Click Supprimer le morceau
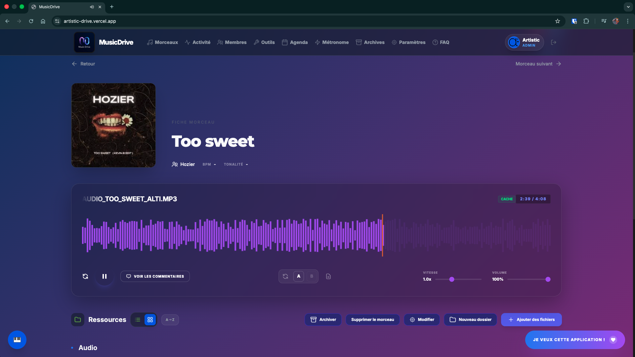 (x=373, y=320)
